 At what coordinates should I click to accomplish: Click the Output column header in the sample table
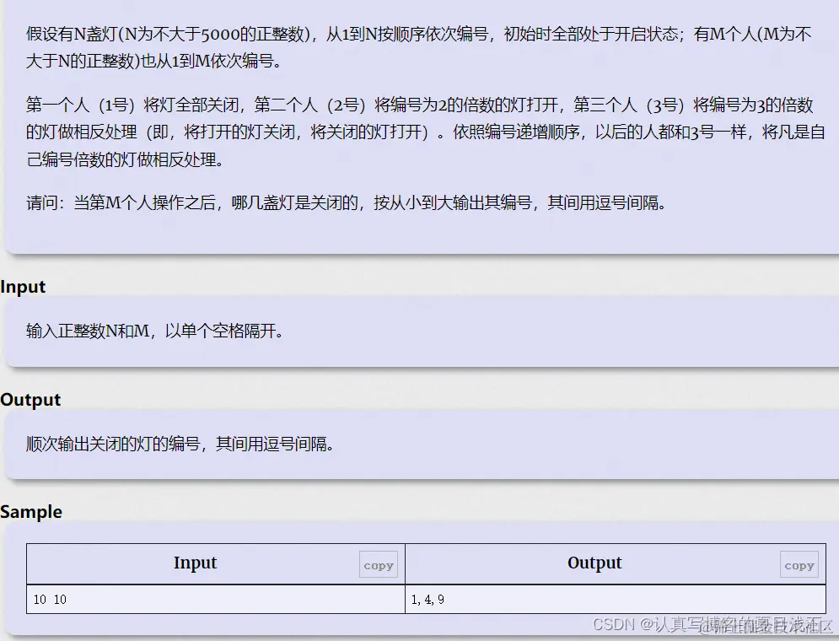pos(594,563)
